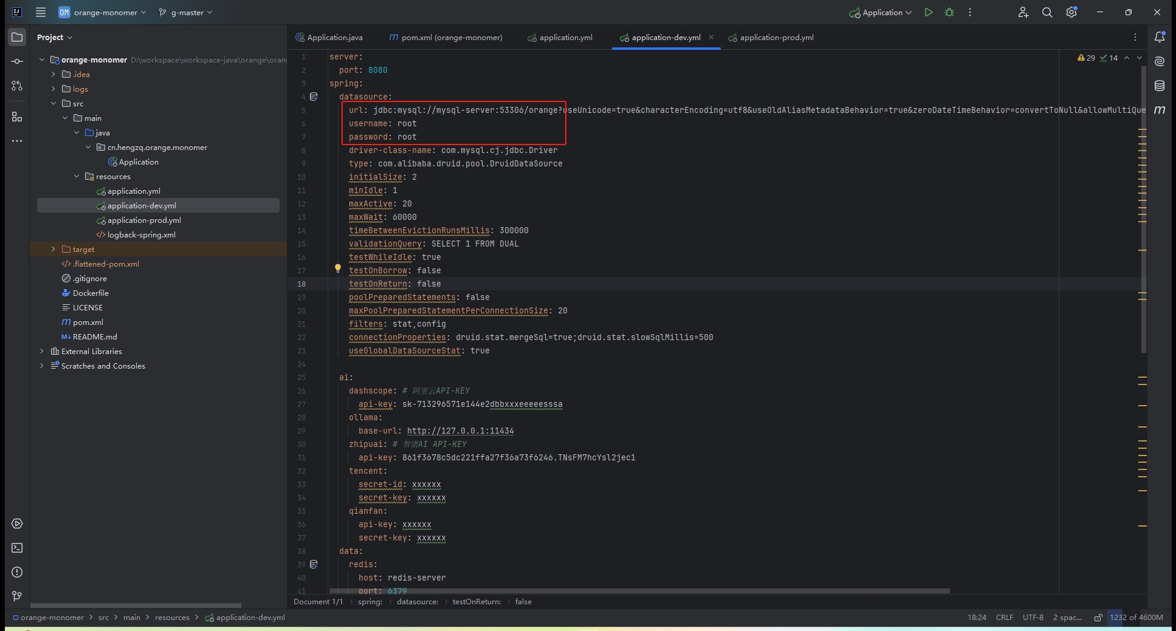1176x631 pixels.
Task: Open Code With Me icon
Action: click(x=1023, y=12)
